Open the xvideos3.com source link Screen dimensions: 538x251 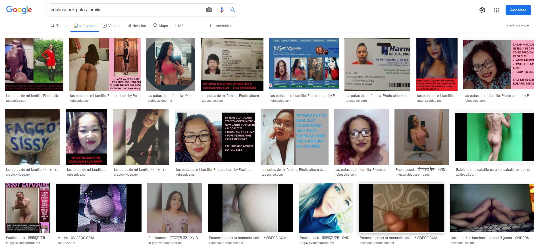(466, 175)
